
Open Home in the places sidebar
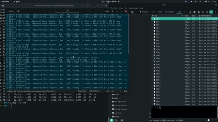point(116,94)
